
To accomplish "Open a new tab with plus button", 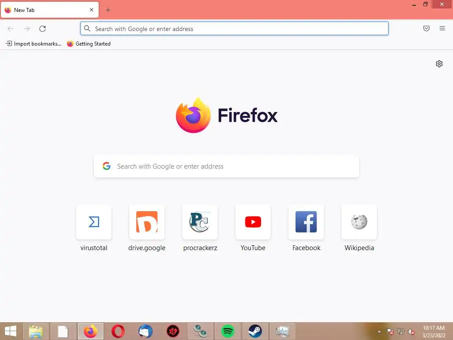I will 108,10.
